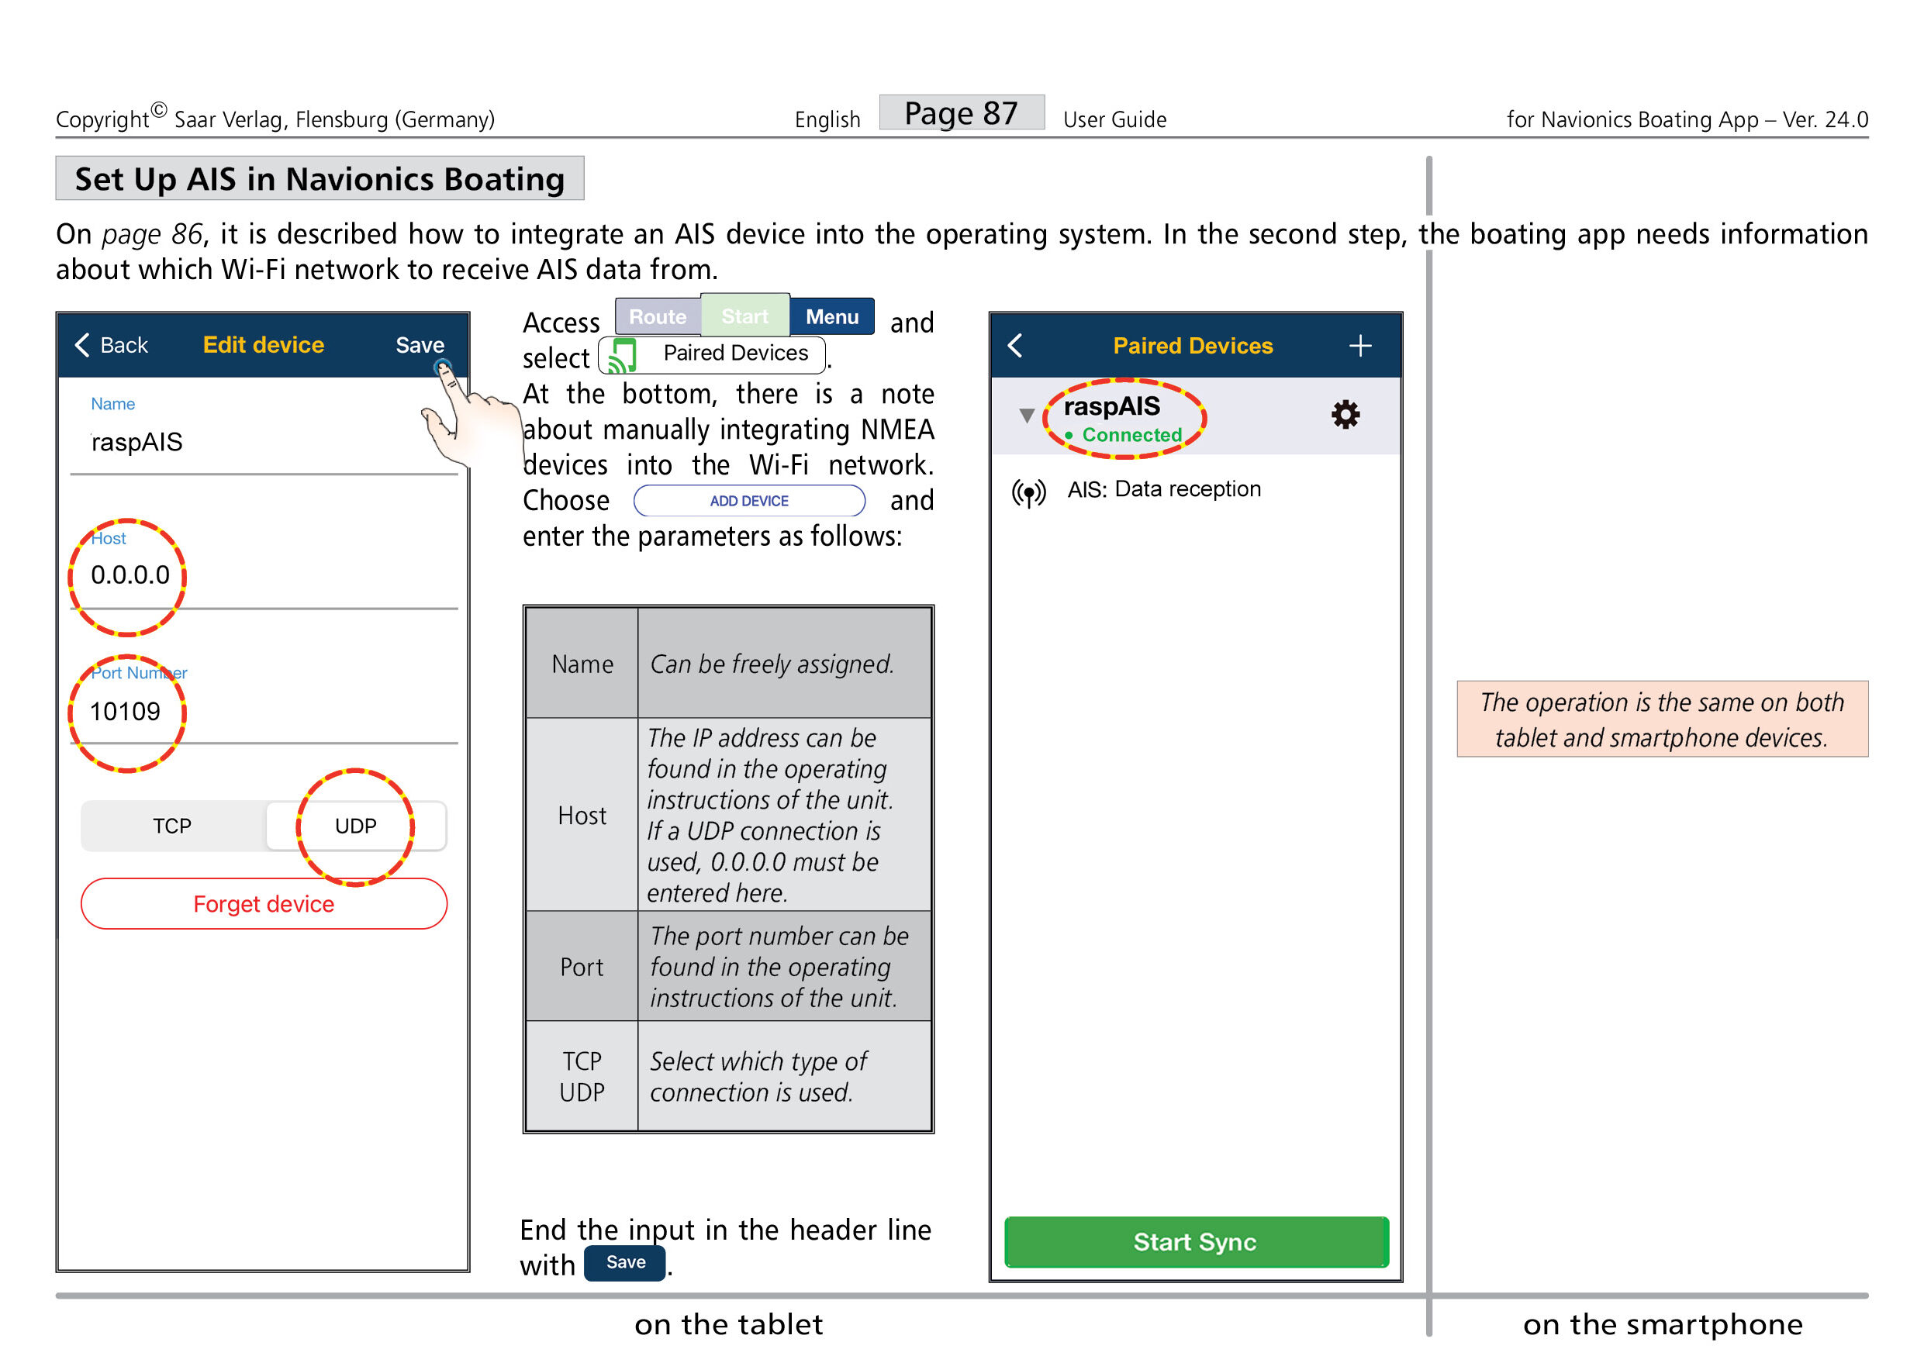Screen dimensions: 1924x1356
Task: Collapse the raspAIS device triangle
Action: (1026, 416)
